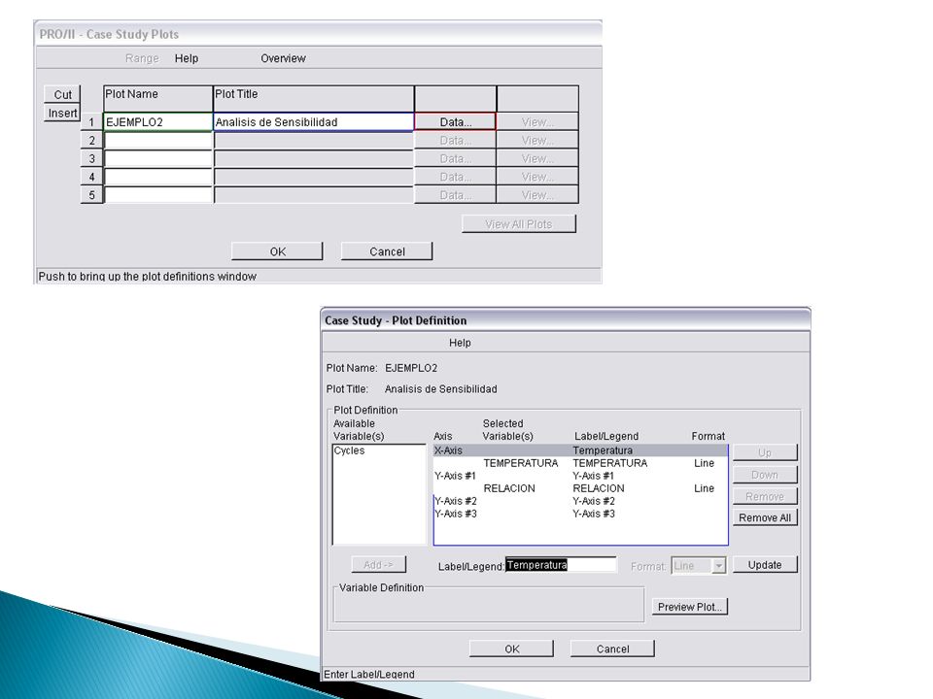Click the Remove All button
The image size is (933, 699).
[x=765, y=517]
